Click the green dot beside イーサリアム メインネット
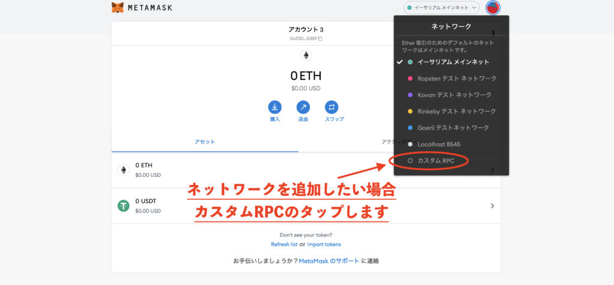Image resolution: width=614 pixels, height=285 pixels. coord(410,62)
